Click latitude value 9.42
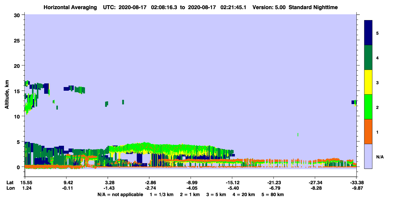Image resolution: width=396 pixels, height=203 pixels. 68,183
